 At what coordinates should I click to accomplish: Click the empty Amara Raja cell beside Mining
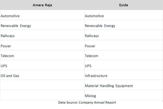coord(42,95)
